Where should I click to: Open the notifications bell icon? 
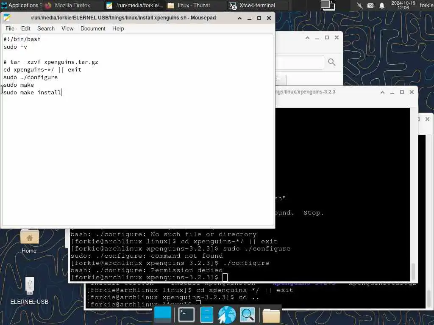(x=382, y=6)
